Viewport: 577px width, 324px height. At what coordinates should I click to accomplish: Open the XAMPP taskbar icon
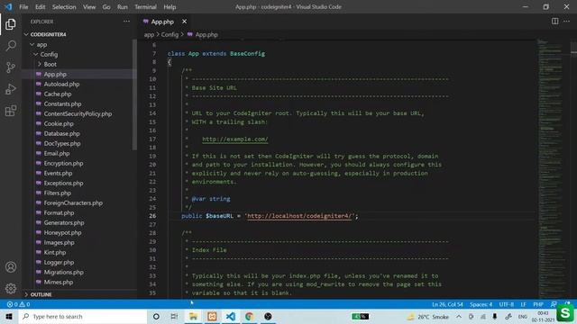click(x=212, y=316)
